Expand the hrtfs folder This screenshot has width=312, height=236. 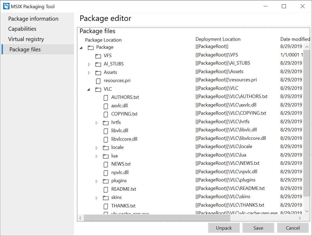(x=97, y=123)
